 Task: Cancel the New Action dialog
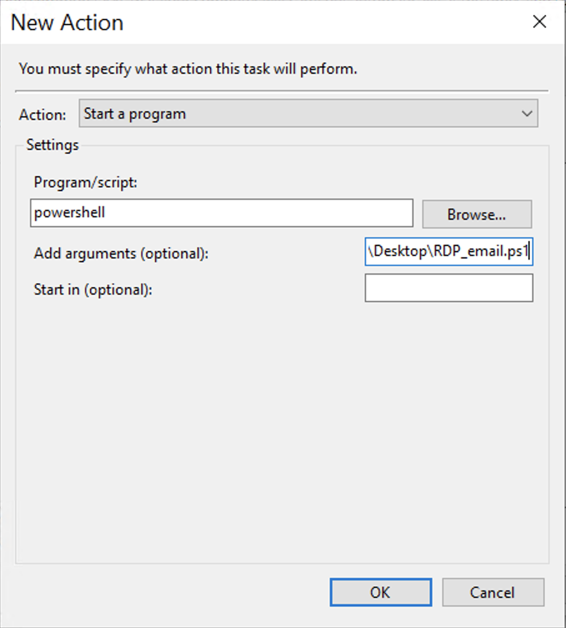pyautogui.click(x=493, y=592)
